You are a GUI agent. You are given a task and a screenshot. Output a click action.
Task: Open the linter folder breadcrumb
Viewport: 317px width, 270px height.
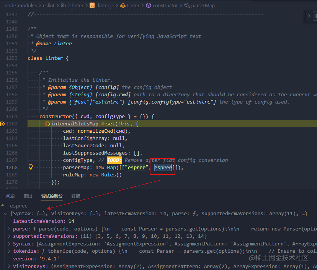coord(78,6)
